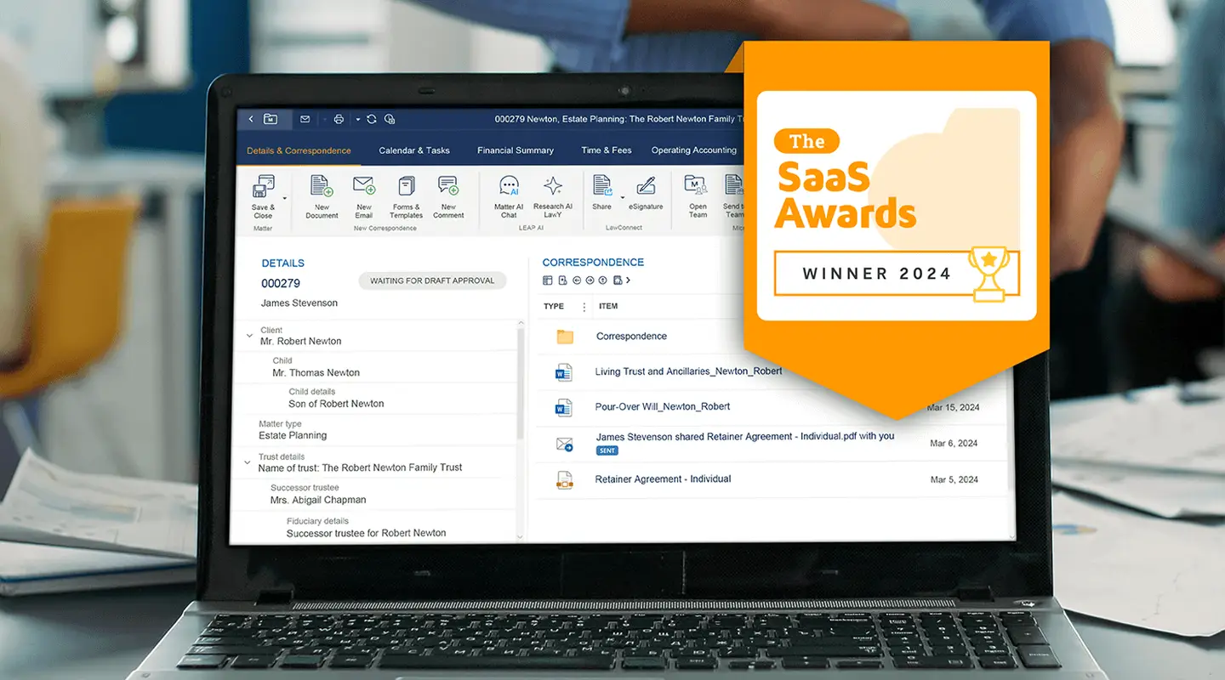This screenshot has height=680, width=1225.
Task: Select Successor trustee Mrs. Abigail Chapman row
Action: 374,494
